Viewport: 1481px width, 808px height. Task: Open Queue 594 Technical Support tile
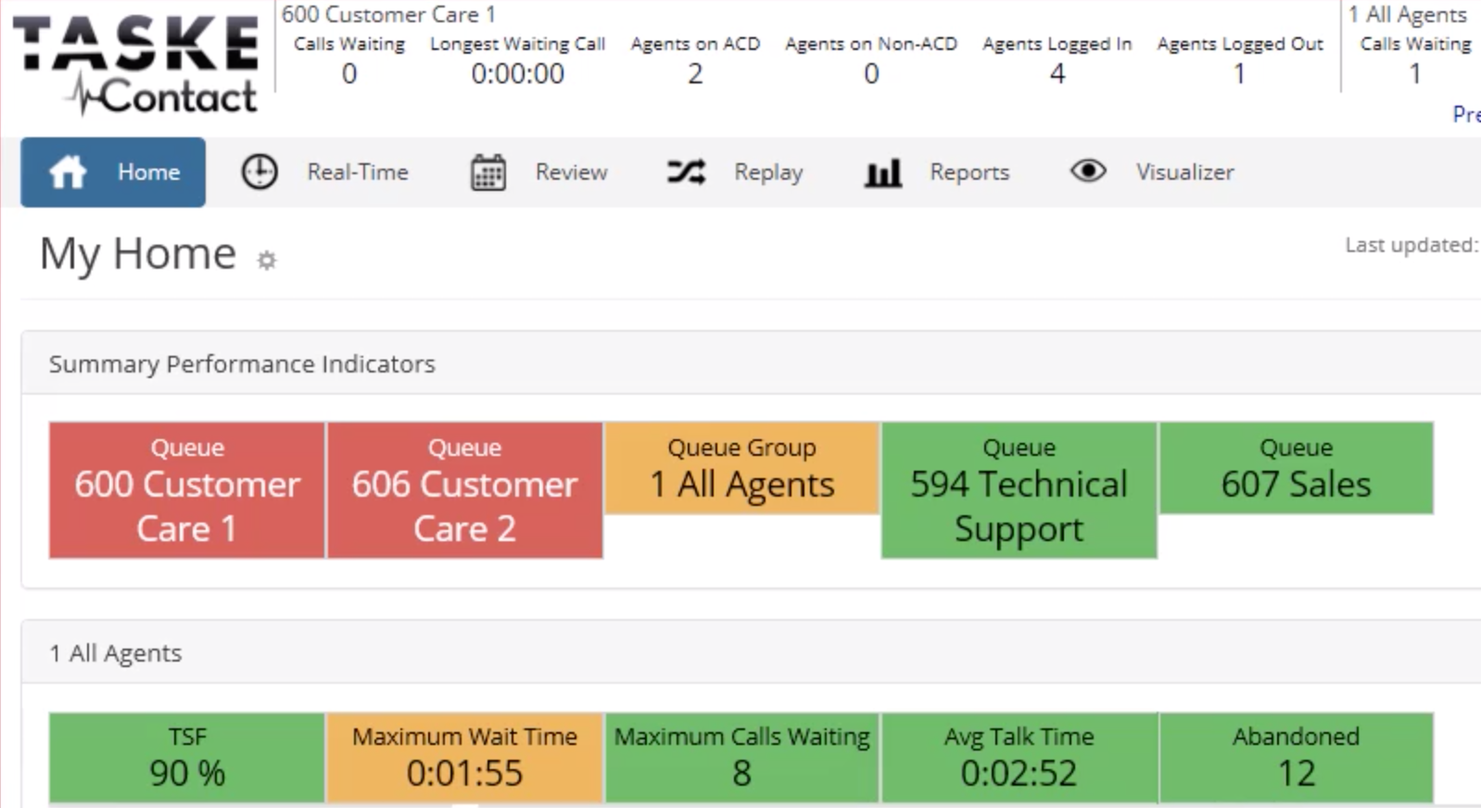[x=1019, y=490]
